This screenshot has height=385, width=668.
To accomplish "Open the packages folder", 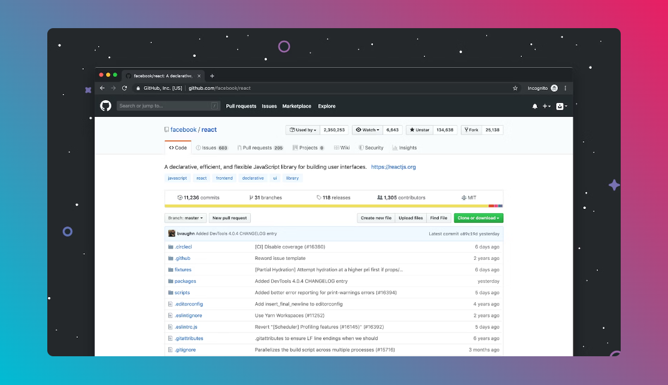I will click(x=185, y=281).
